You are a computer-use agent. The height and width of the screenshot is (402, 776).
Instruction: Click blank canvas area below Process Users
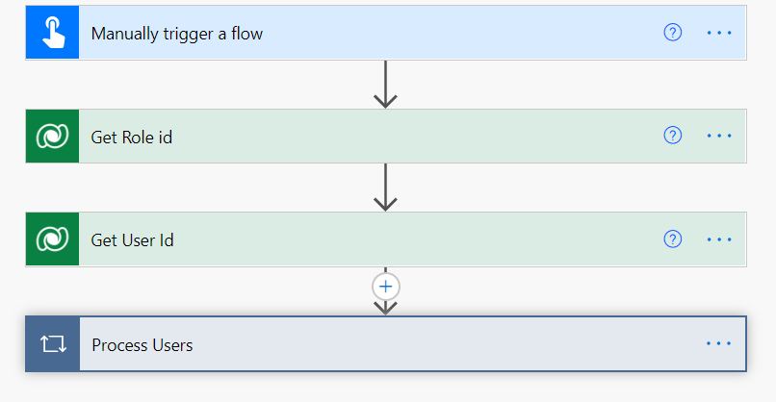pyautogui.click(x=385, y=388)
